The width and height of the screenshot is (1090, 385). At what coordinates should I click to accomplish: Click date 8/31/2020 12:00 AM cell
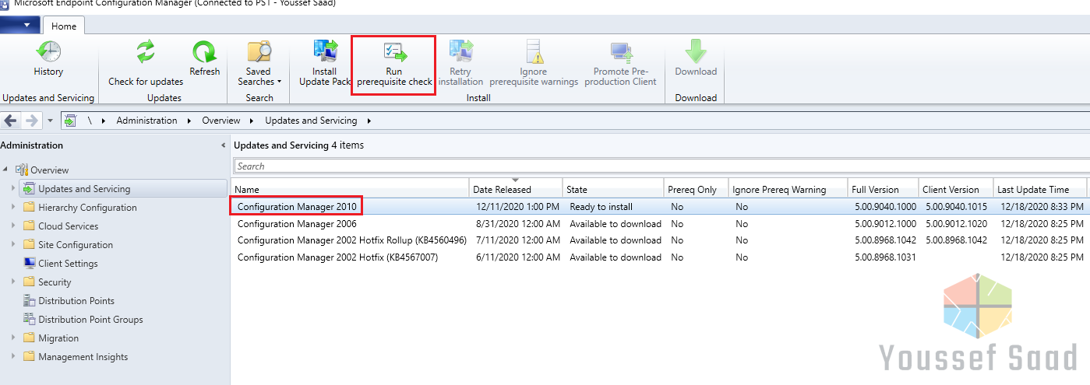tap(517, 224)
